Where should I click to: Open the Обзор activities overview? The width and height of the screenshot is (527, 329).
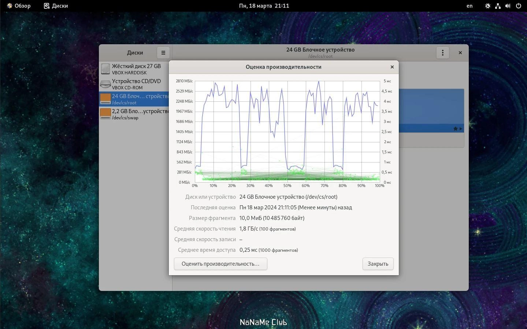point(19,6)
